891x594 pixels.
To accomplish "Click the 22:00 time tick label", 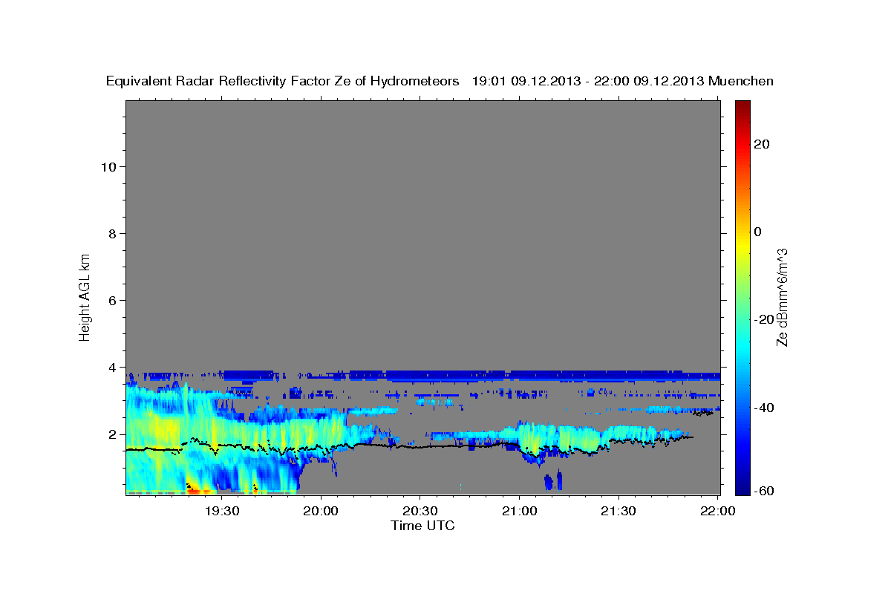I will pos(717,511).
